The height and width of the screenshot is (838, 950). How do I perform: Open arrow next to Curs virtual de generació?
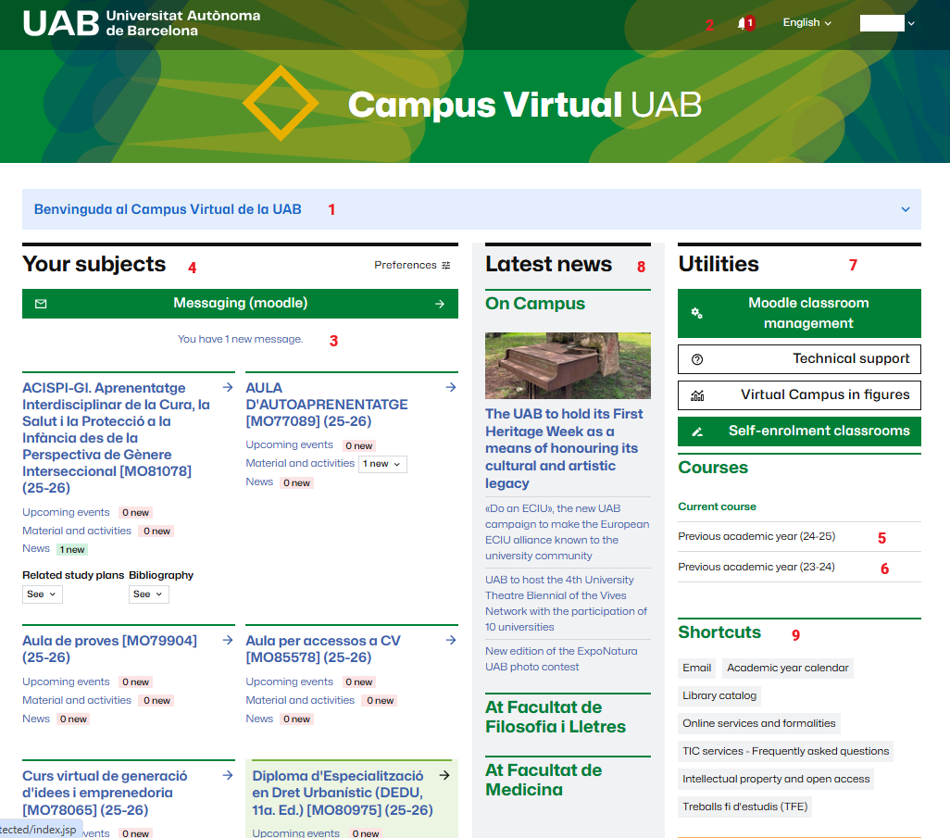pos(228,775)
